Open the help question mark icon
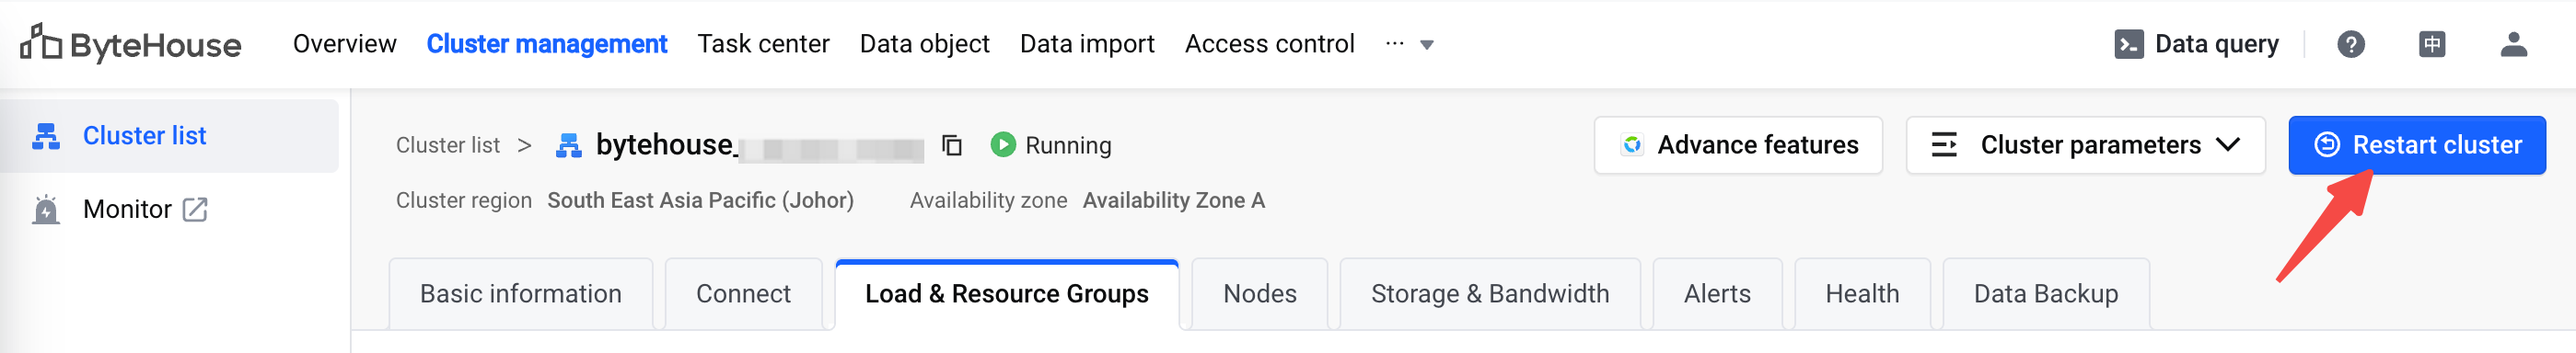 (x=2350, y=44)
